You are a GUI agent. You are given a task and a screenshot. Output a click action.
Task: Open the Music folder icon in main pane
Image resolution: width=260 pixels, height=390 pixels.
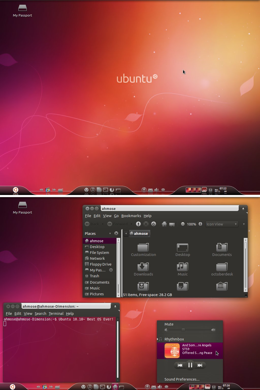(x=183, y=269)
